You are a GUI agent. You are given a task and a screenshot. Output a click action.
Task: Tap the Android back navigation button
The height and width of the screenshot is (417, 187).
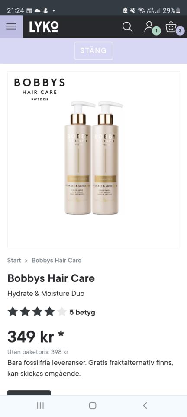[145, 405]
